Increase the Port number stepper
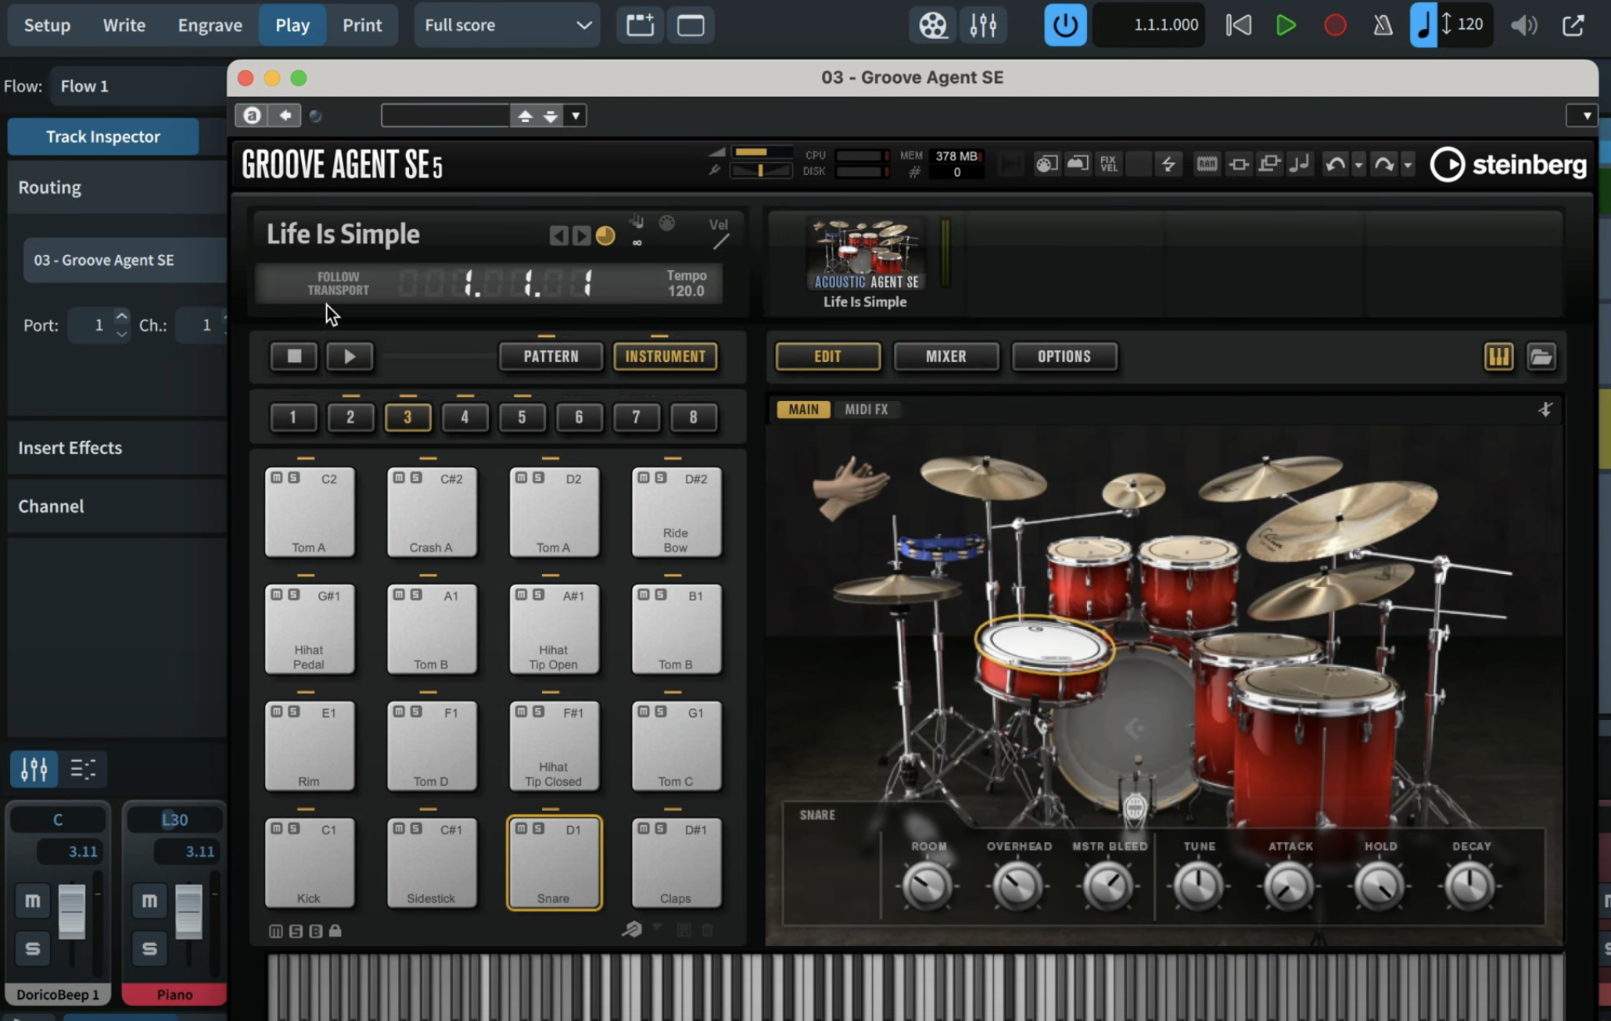 [121, 317]
